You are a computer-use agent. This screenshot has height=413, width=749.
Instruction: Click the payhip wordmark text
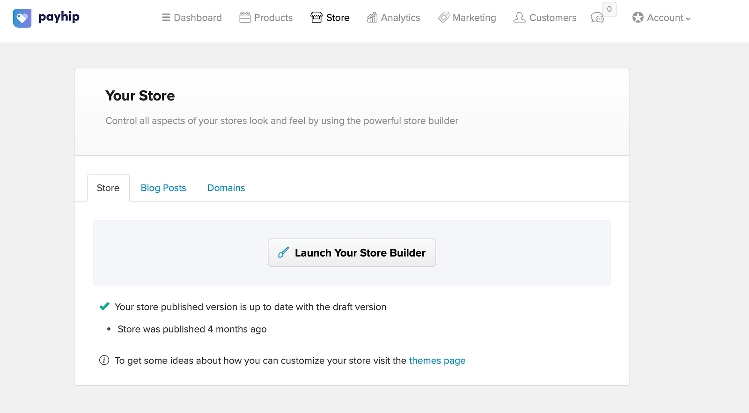59,17
